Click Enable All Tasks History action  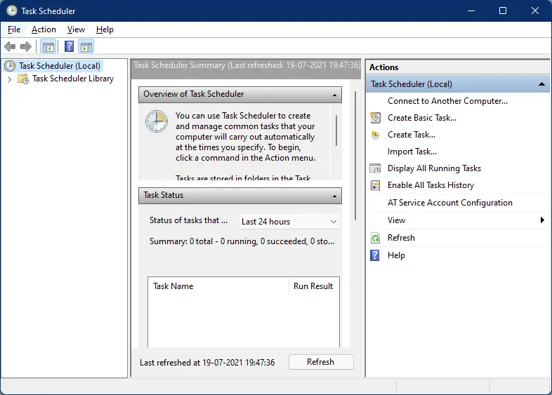click(431, 185)
